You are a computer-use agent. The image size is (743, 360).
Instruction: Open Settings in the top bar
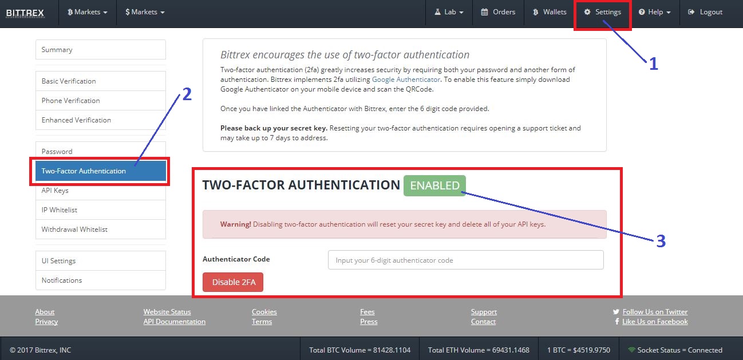[x=602, y=12]
